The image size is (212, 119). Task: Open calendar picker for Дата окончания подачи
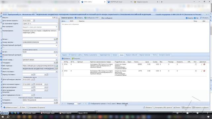pyautogui.click(x=34, y=84)
